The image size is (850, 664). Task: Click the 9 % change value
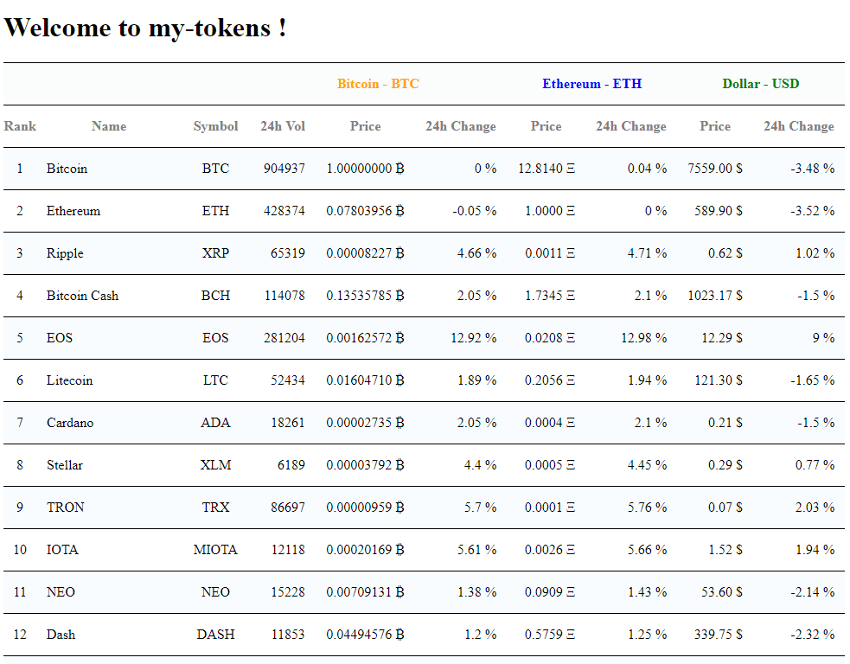[x=823, y=338]
